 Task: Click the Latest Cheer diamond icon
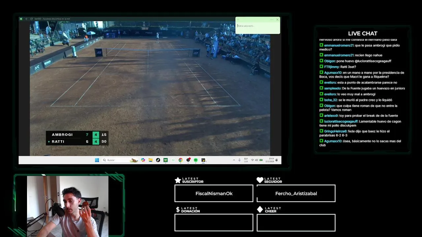[x=260, y=209]
